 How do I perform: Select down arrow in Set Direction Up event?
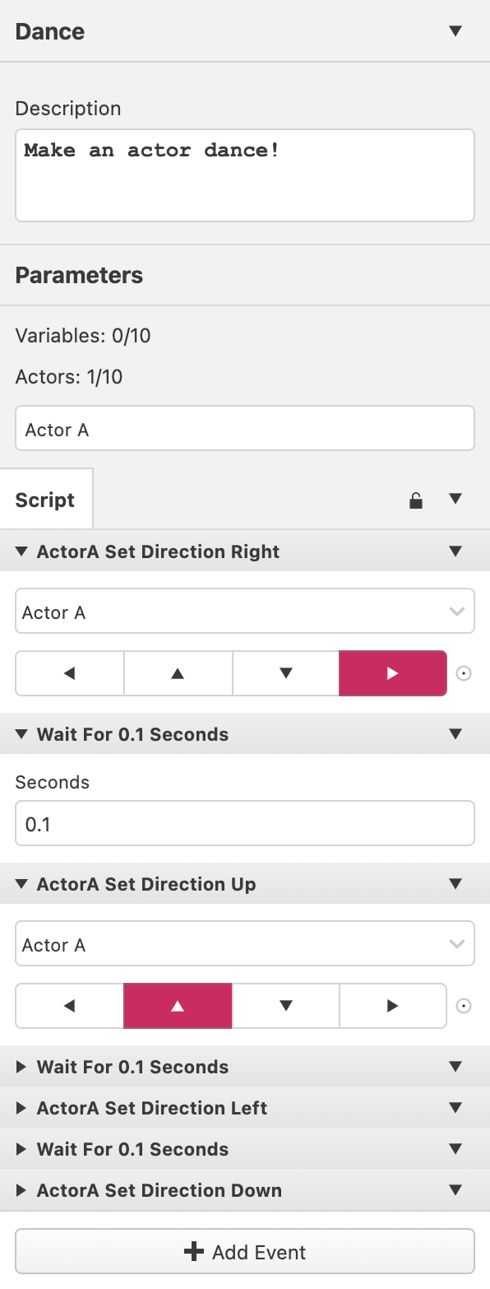coord(286,1006)
